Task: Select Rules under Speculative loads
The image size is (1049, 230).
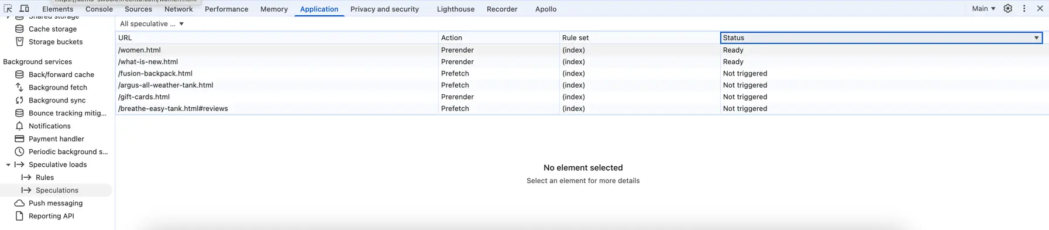Action: [x=44, y=177]
